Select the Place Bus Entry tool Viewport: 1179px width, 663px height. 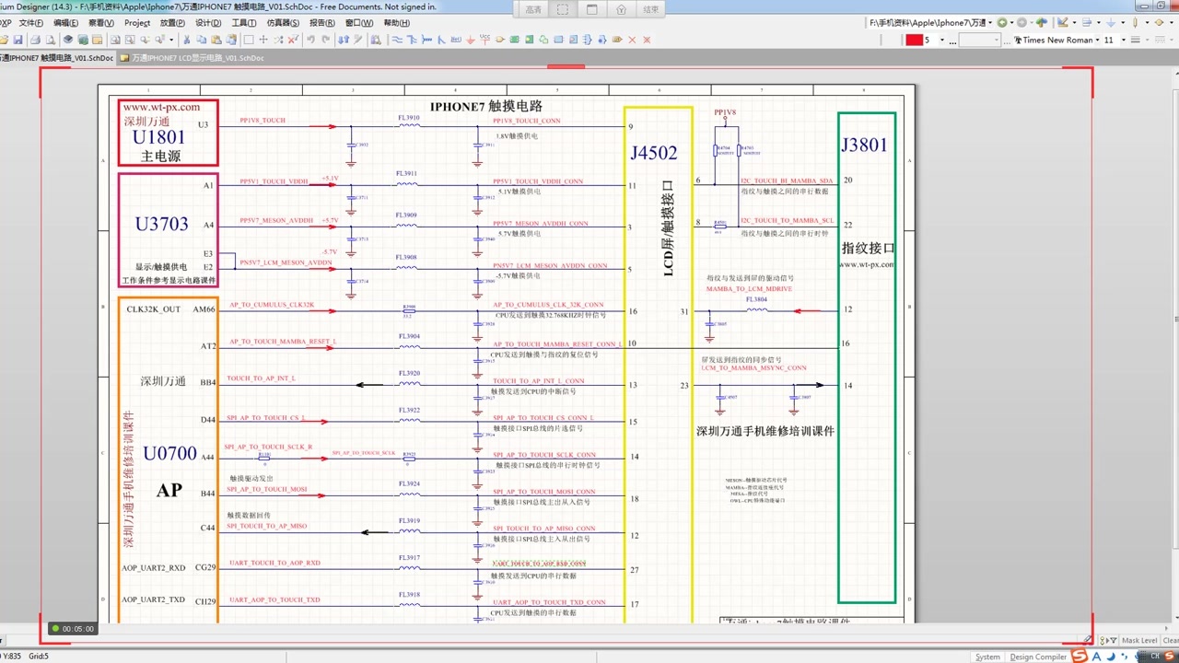click(441, 40)
